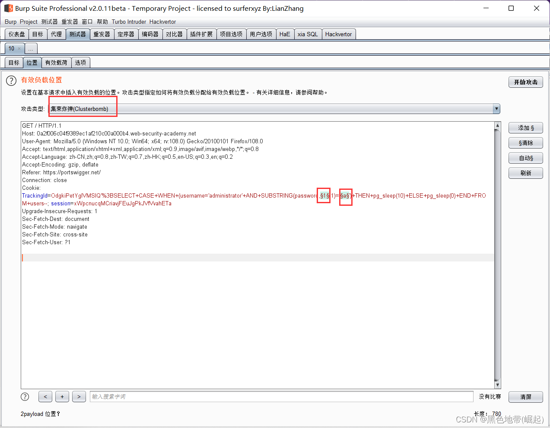
Task: Switch to the 测试器 main tab
Action: 78,34
